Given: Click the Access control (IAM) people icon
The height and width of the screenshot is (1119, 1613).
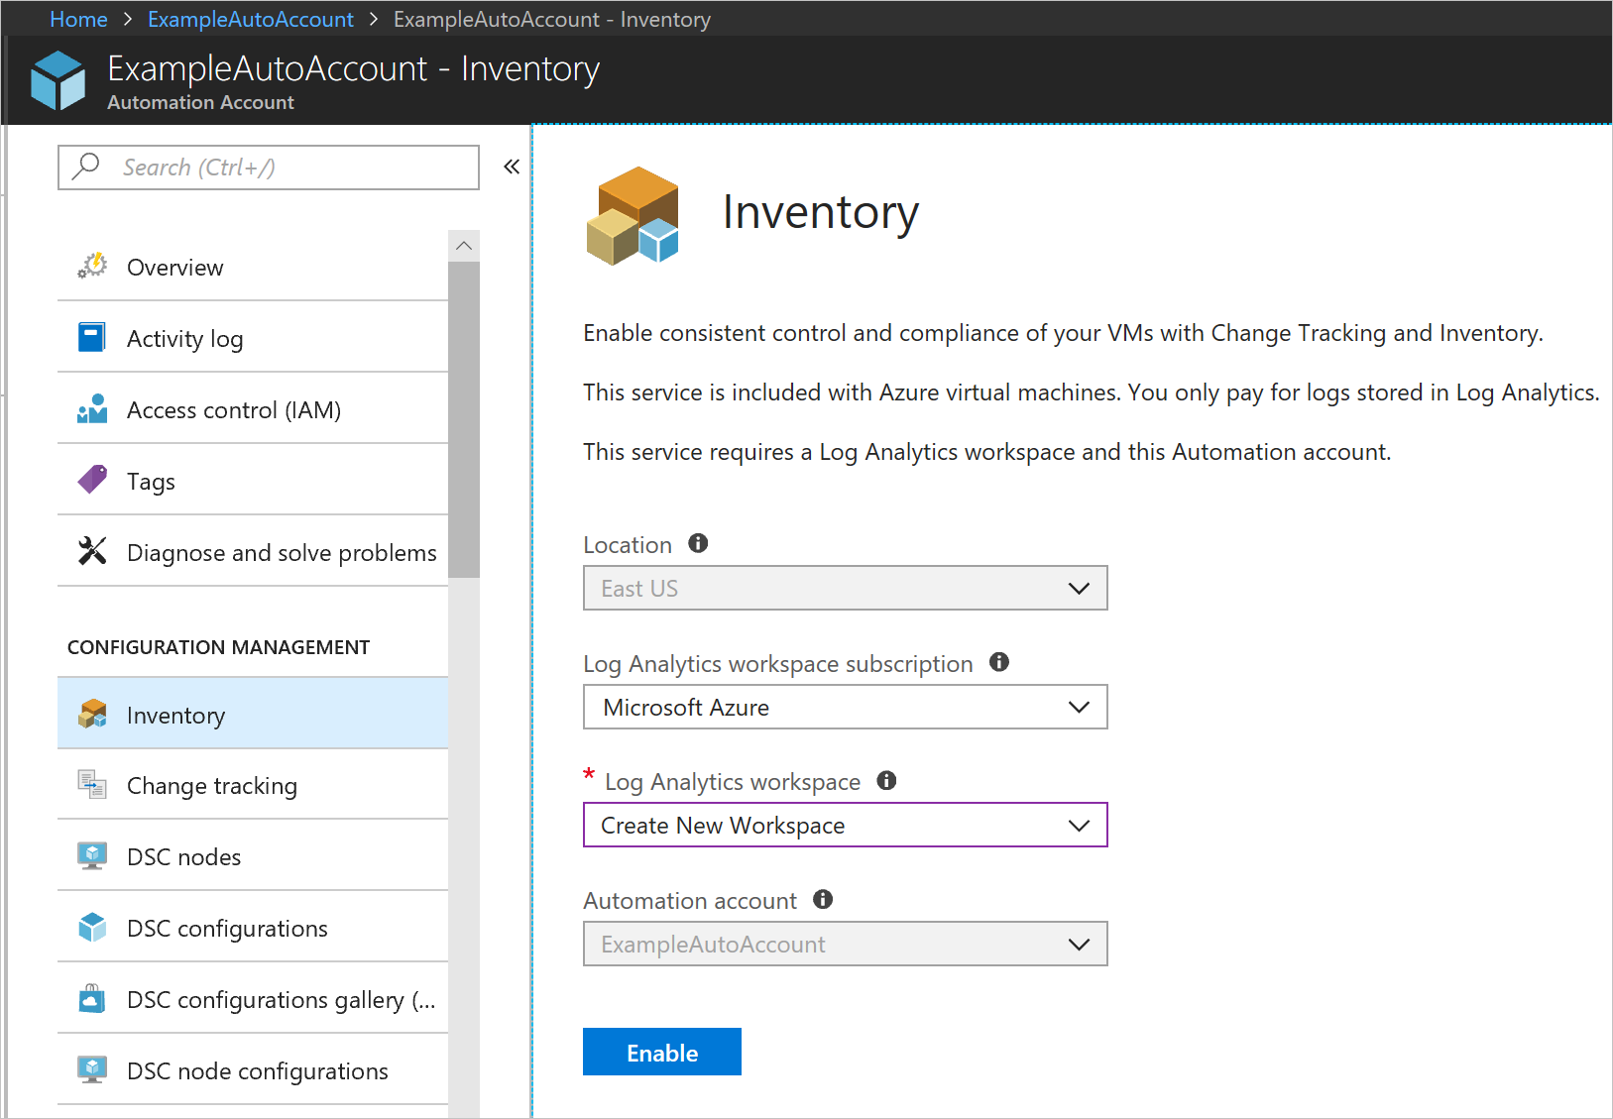Looking at the screenshot, I should click(x=92, y=408).
